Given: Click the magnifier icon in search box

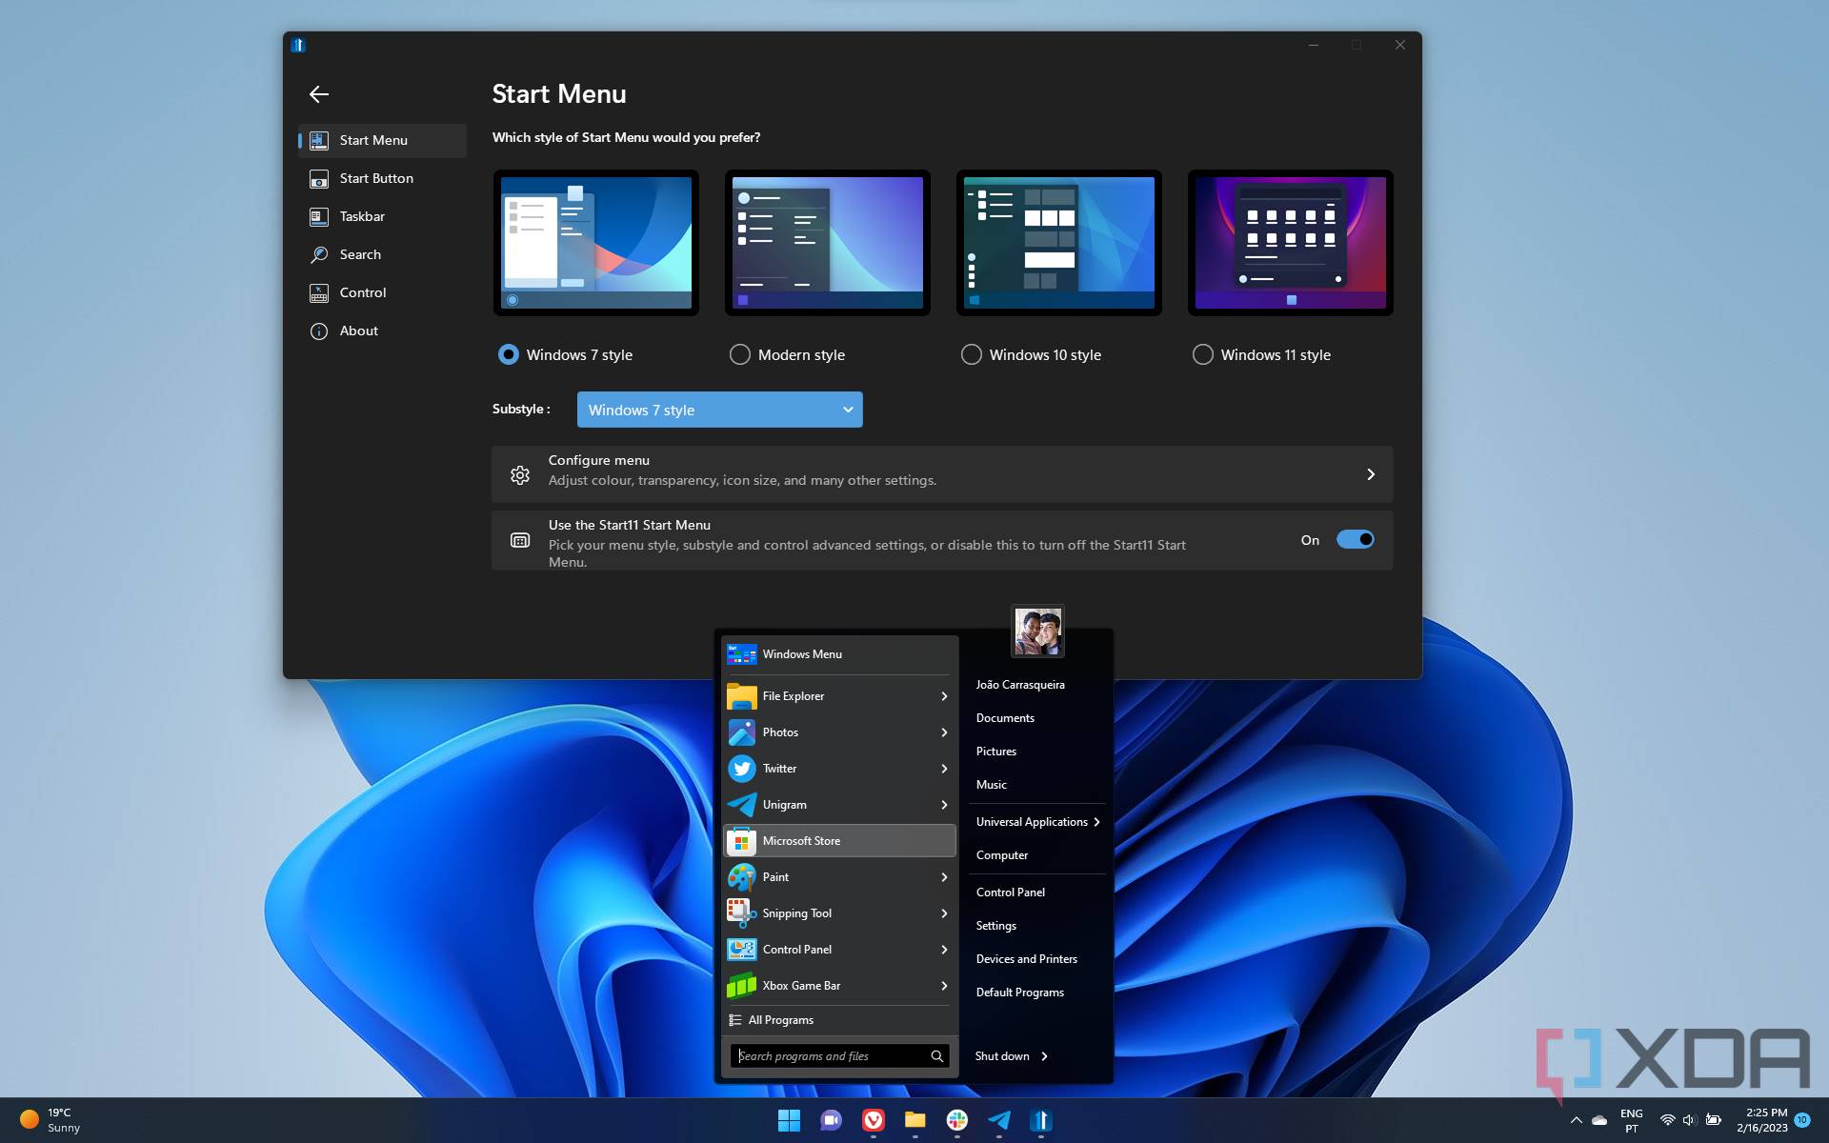Looking at the screenshot, I should (937, 1056).
